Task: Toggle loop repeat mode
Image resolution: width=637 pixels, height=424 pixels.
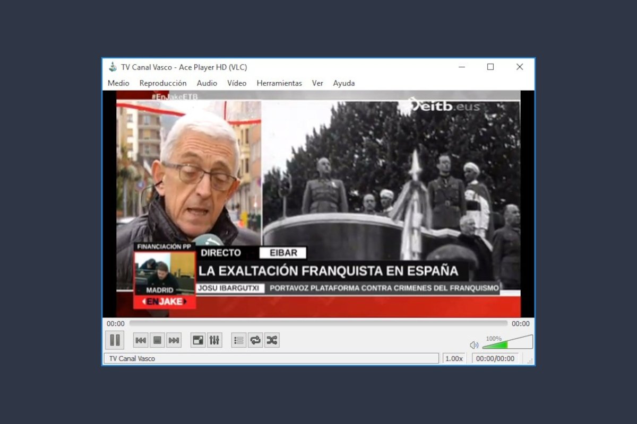Action: pyautogui.click(x=255, y=340)
